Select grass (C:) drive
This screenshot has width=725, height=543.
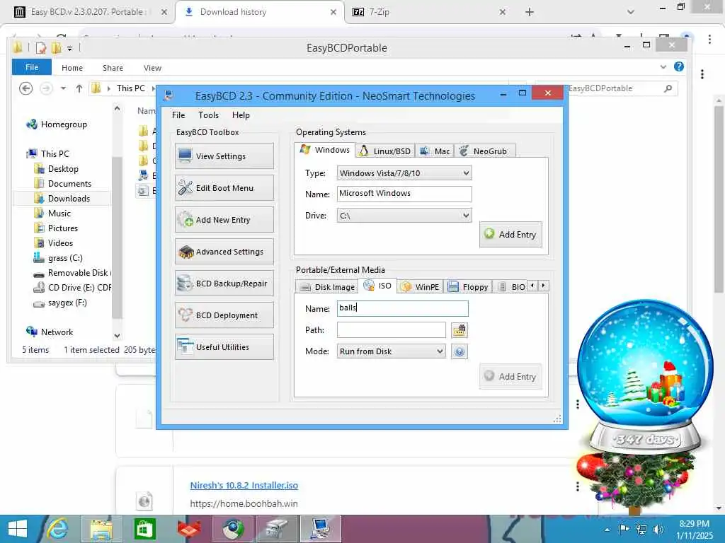[58, 258]
